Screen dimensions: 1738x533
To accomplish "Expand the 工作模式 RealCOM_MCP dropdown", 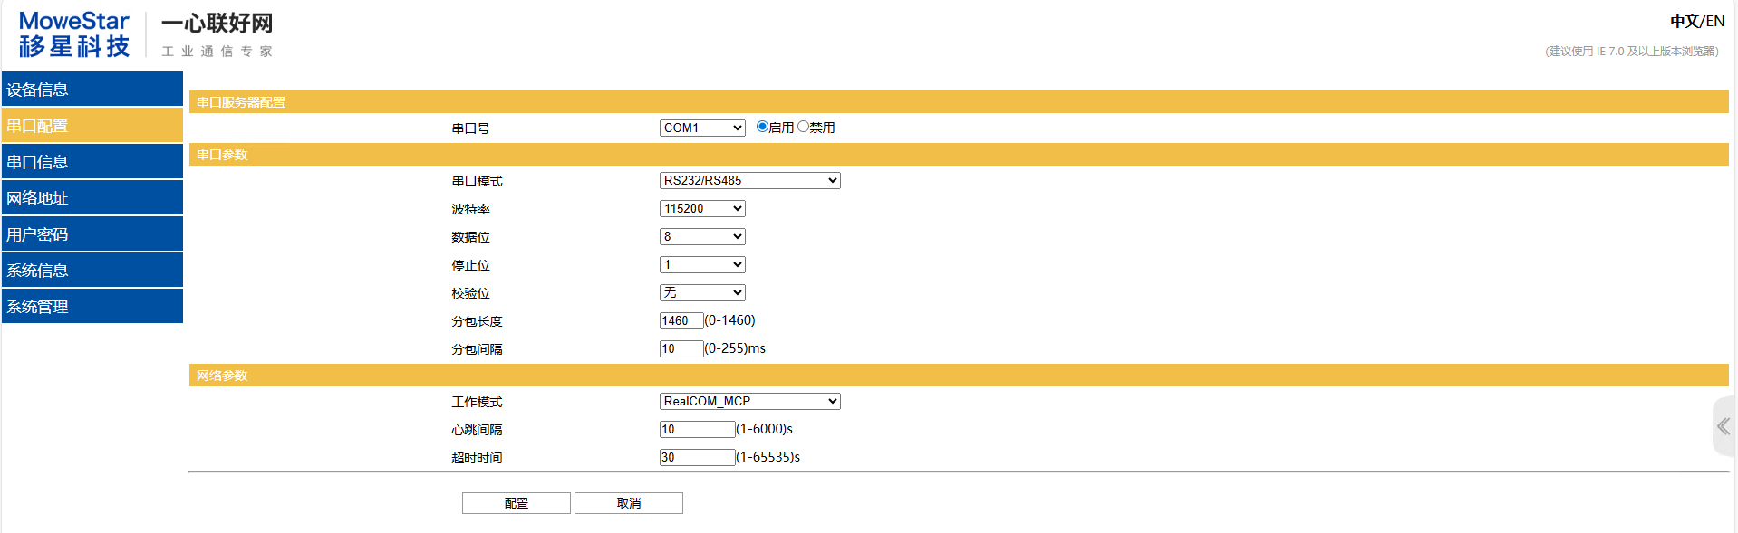I will (x=750, y=401).
